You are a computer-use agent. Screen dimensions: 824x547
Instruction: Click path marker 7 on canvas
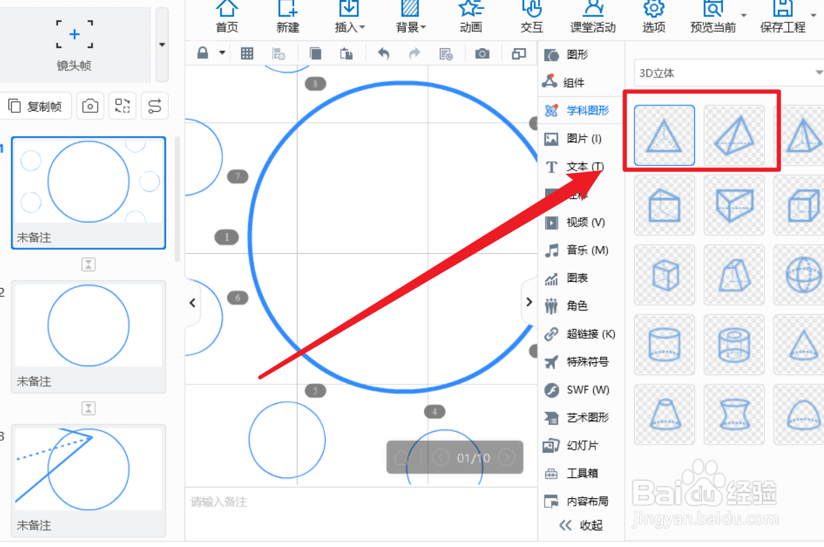238,177
